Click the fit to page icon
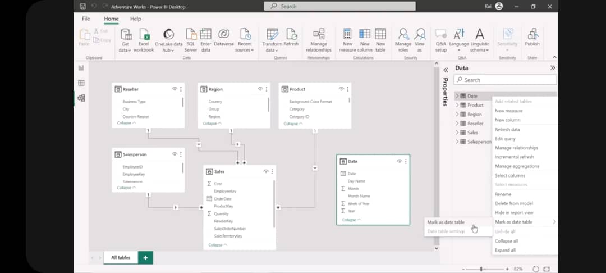Image resolution: width=606 pixels, height=273 pixels. click(x=547, y=269)
